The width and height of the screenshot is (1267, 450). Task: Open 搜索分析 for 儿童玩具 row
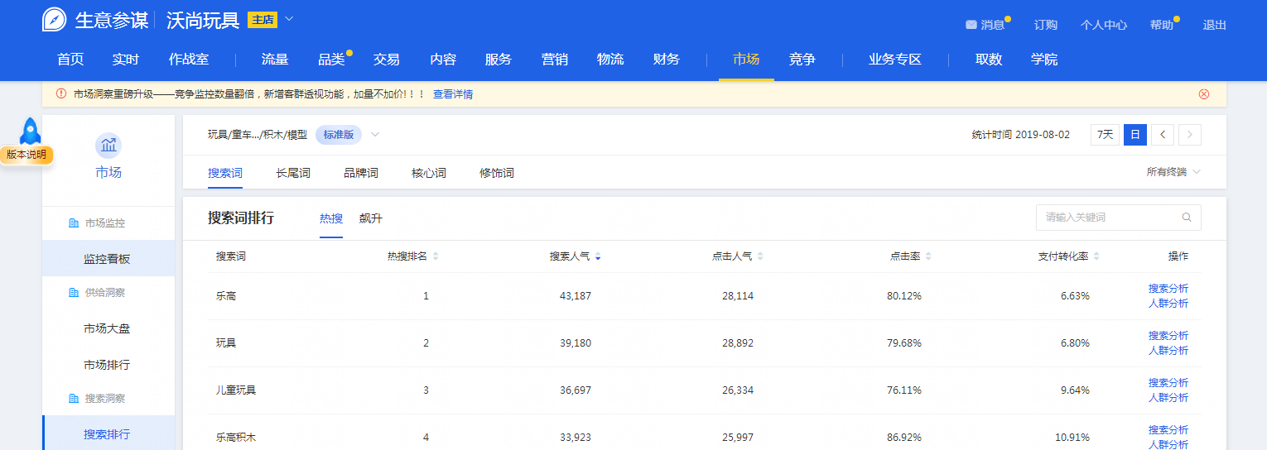click(x=1168, y=382)
